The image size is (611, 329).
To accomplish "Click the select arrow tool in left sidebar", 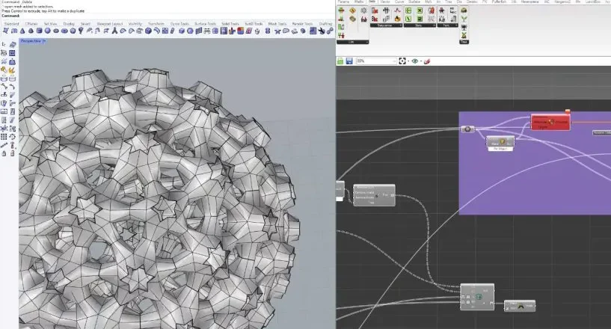I will point(4,45).
